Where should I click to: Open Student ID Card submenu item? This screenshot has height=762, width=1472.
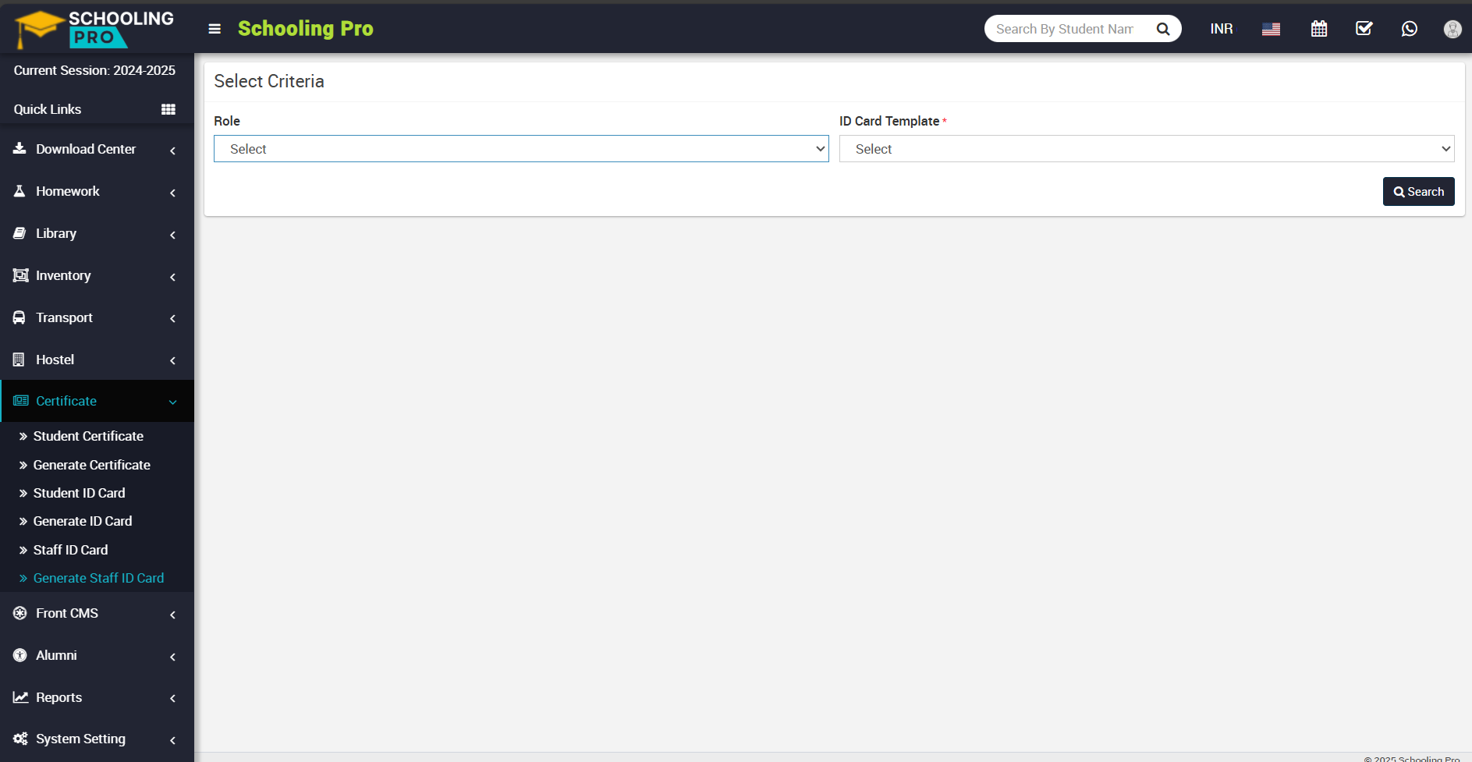click(79, 493)
